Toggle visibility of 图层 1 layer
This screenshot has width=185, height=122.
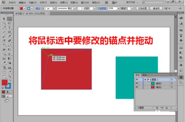point(137,80)
